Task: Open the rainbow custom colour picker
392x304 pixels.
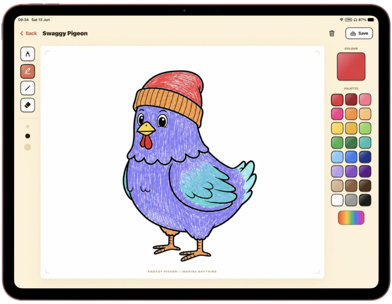Action: (x=351, y=218)
